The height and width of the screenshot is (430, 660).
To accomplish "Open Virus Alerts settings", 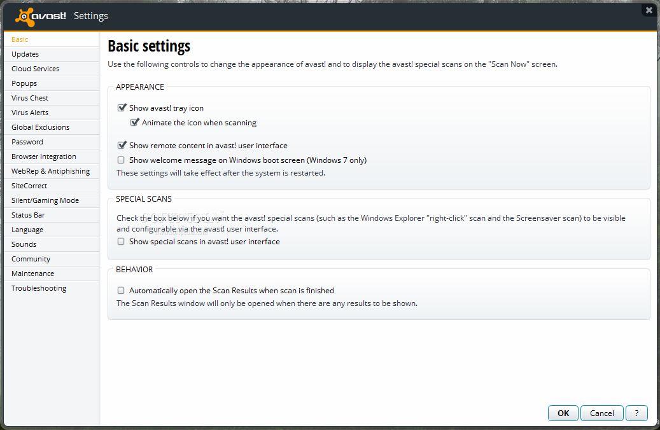I will [x=52, y=113].
